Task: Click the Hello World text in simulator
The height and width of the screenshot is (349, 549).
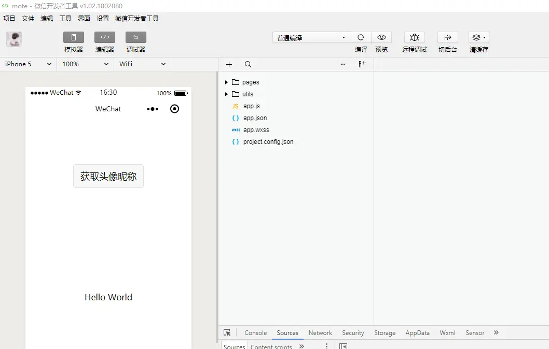Action: click(x=108, y=297)
